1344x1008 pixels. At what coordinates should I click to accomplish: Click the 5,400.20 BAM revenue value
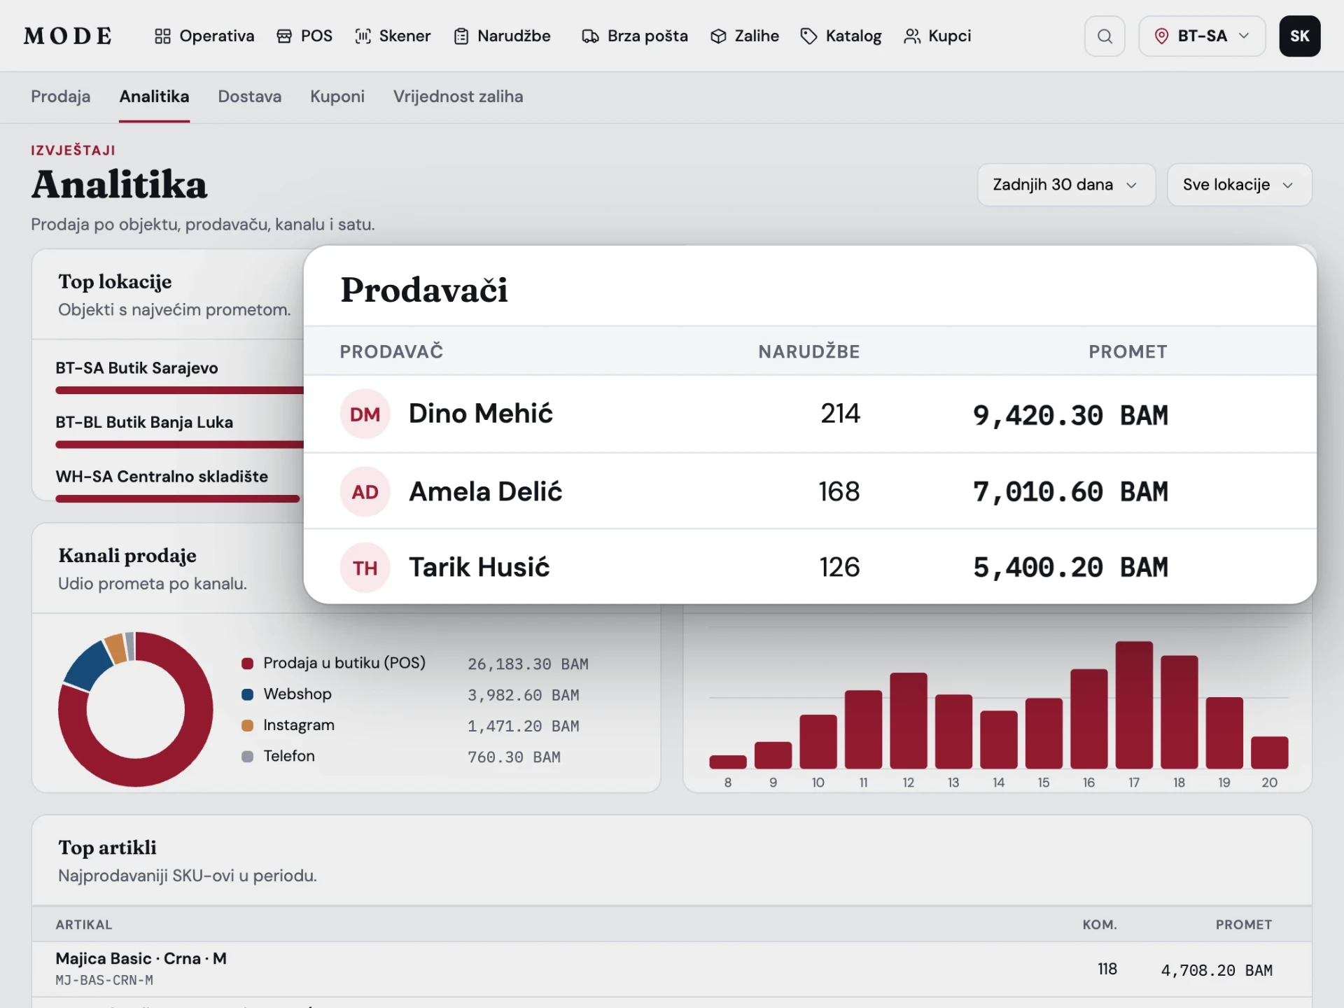tap(1070, 567)
